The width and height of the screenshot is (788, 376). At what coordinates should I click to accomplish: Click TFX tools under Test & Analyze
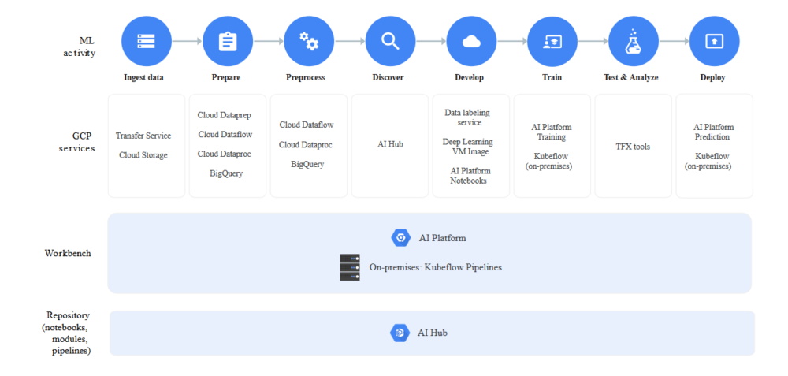coord(633,147)
